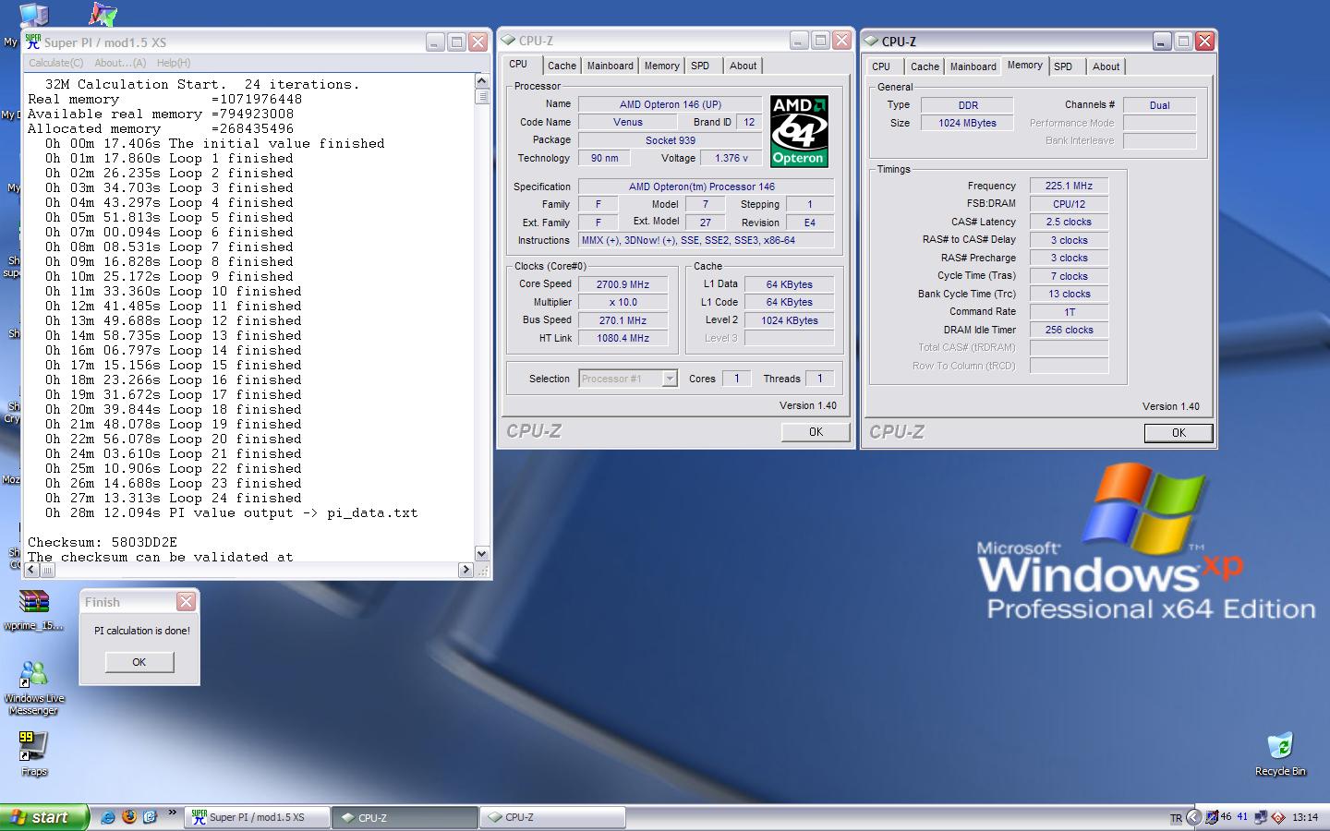Click the Multiplier x 10.0 value
1330x831 pixels.
[x=623, y=302]
